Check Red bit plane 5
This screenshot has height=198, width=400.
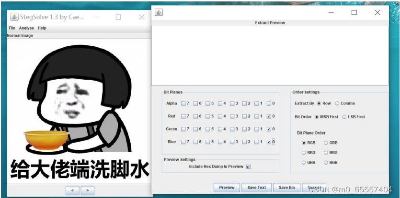click(x=207, y=116)
